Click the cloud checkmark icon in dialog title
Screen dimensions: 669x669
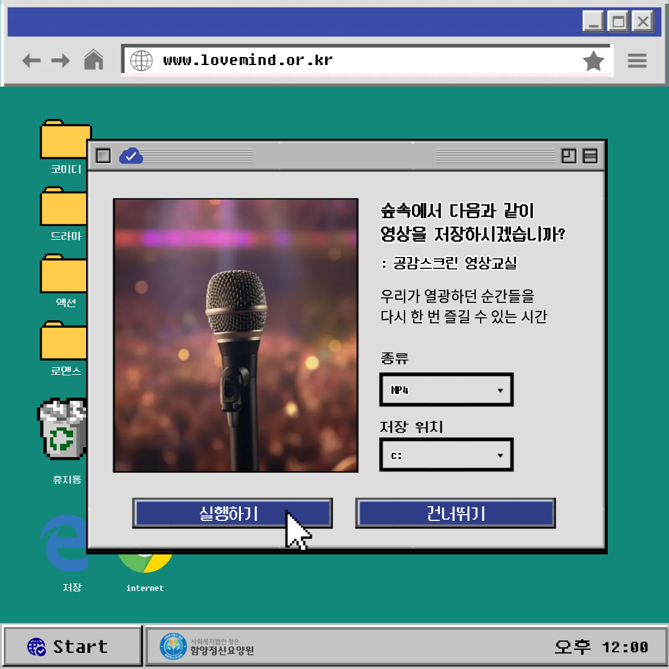pyautogui.click(x=131, y=155)
